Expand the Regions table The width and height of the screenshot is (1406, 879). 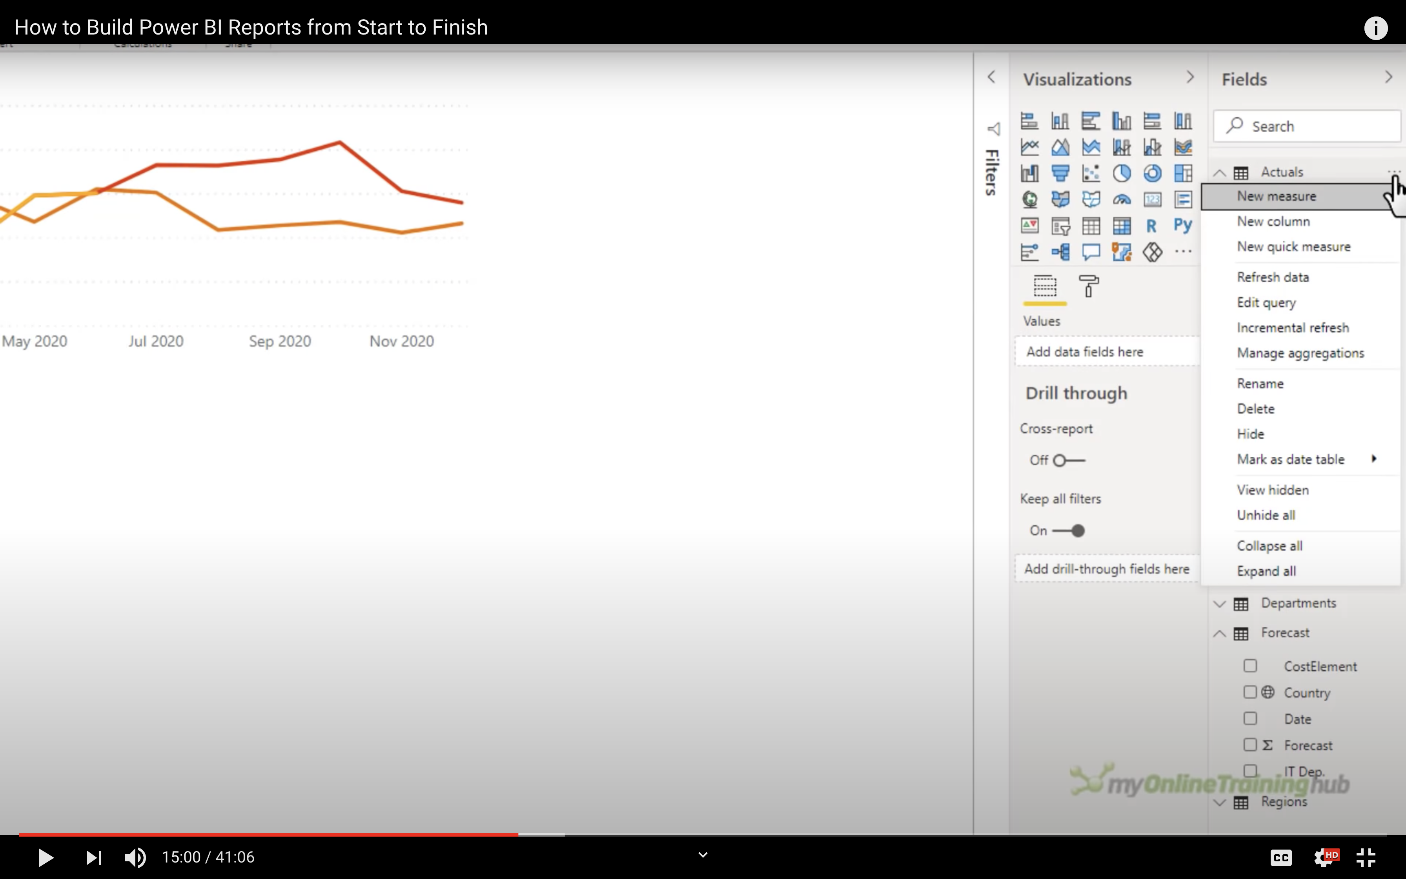click(x=1220, y=802)
